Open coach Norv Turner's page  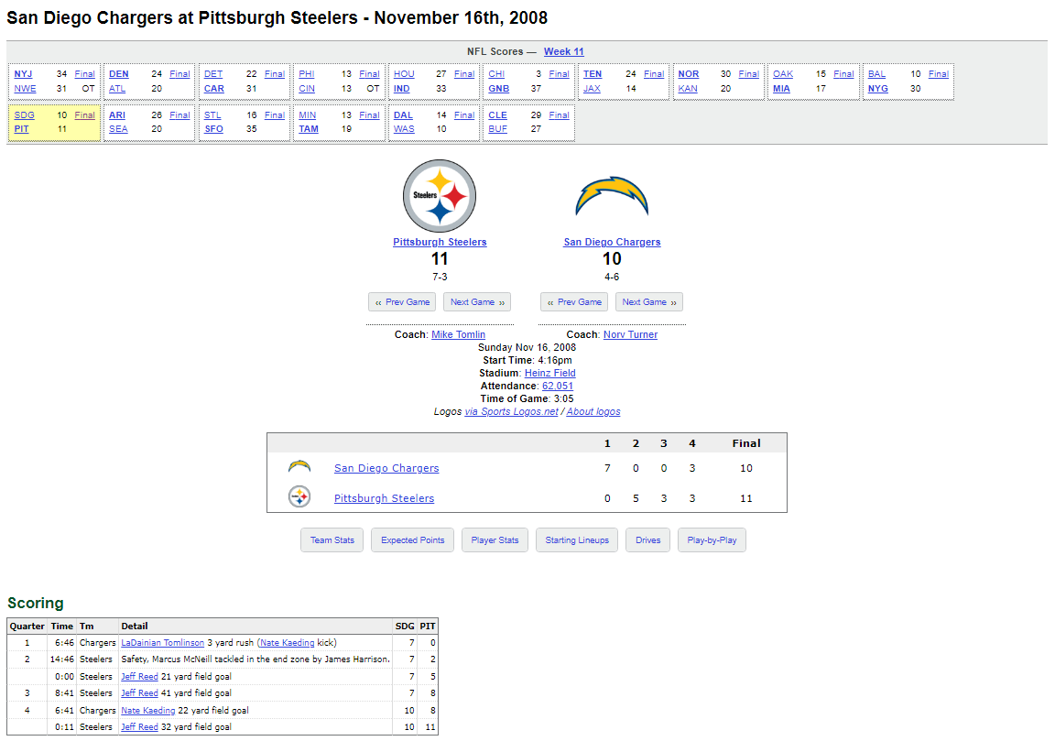click(630, 334)
